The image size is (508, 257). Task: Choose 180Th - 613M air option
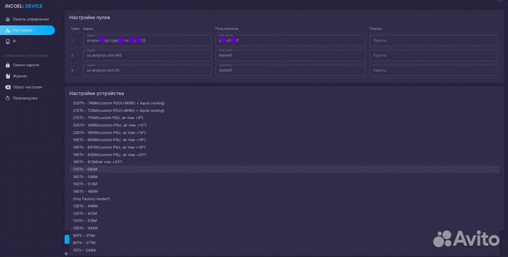(x=97, y=162)
